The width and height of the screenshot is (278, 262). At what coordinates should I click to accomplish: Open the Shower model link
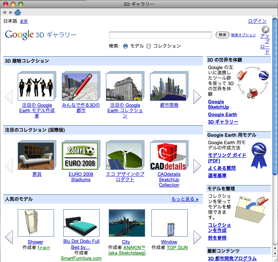(x=36, y=242)
